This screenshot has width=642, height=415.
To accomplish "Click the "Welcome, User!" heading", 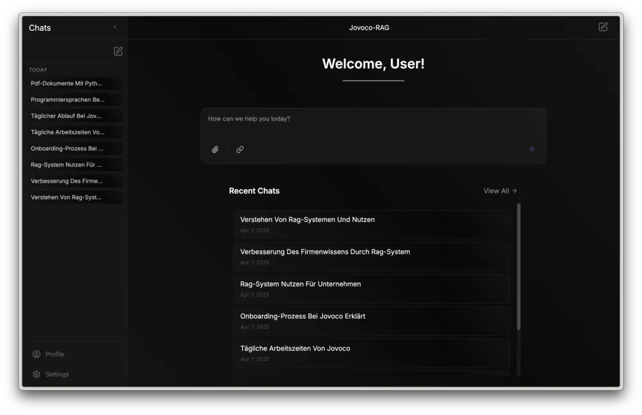I will (x=374, y=64).
